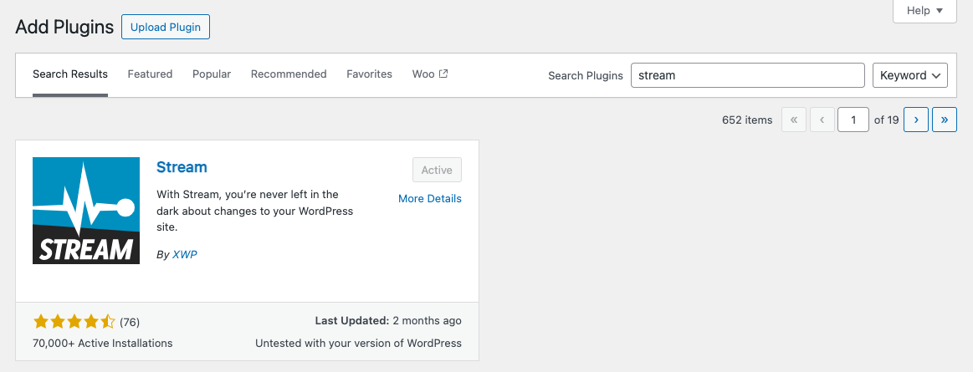Click the first page double arrow
Viewport: 973px width, 372px height.
click(x=794, y=120)
